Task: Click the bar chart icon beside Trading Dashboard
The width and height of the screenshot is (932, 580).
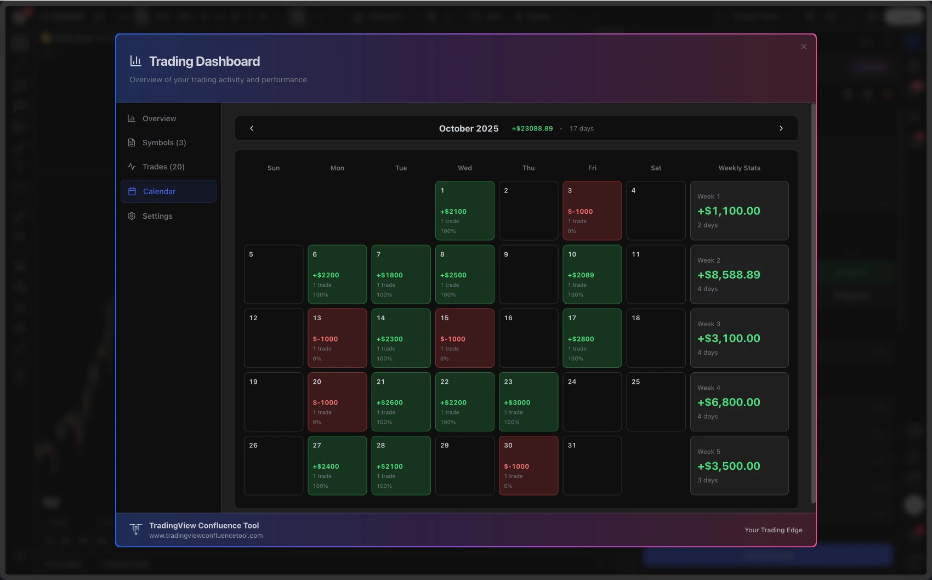Action: (135, 61)
